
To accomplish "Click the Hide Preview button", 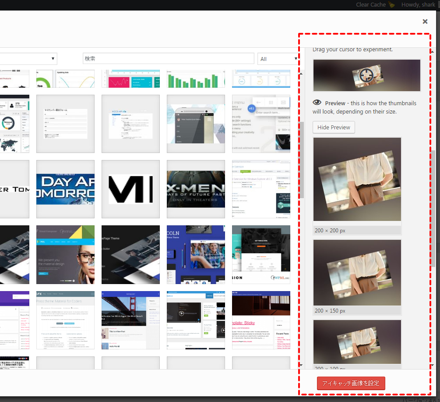I will point(334,127).
